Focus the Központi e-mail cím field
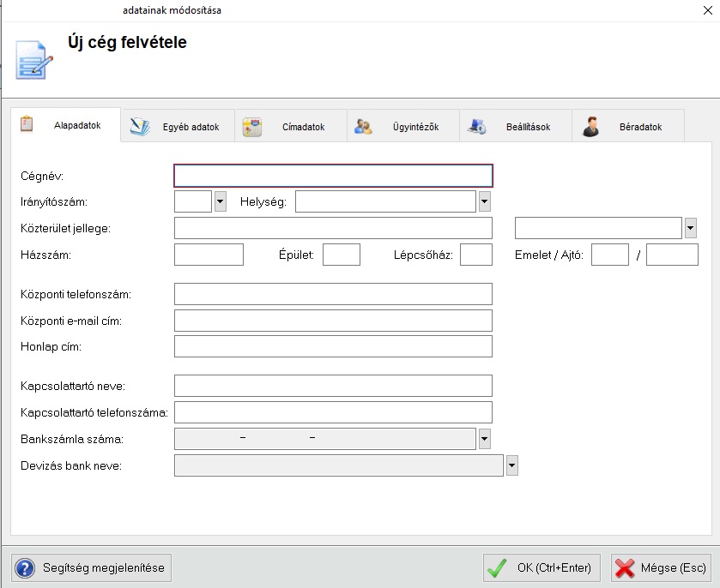 click(x=333, y=321)
